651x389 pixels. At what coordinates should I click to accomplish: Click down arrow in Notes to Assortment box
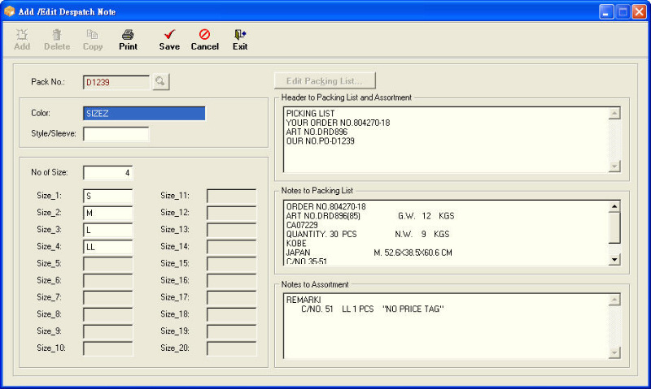pyautogui.click(x=614, y=353)
